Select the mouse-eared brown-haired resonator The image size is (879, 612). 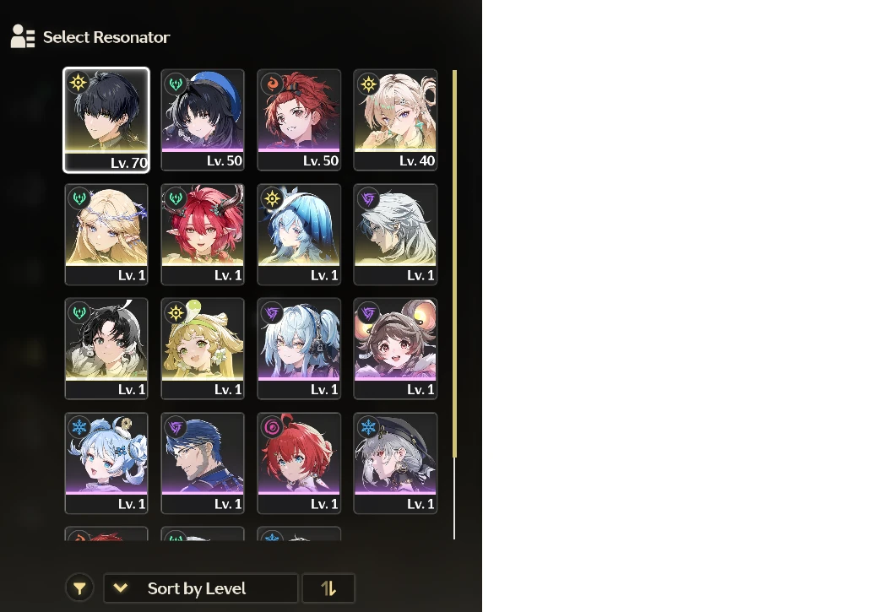coord(395,349)
